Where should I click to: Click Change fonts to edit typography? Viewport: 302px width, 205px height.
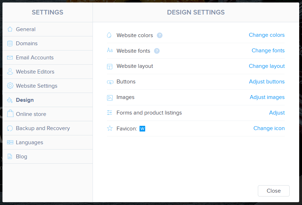(268, 51)
